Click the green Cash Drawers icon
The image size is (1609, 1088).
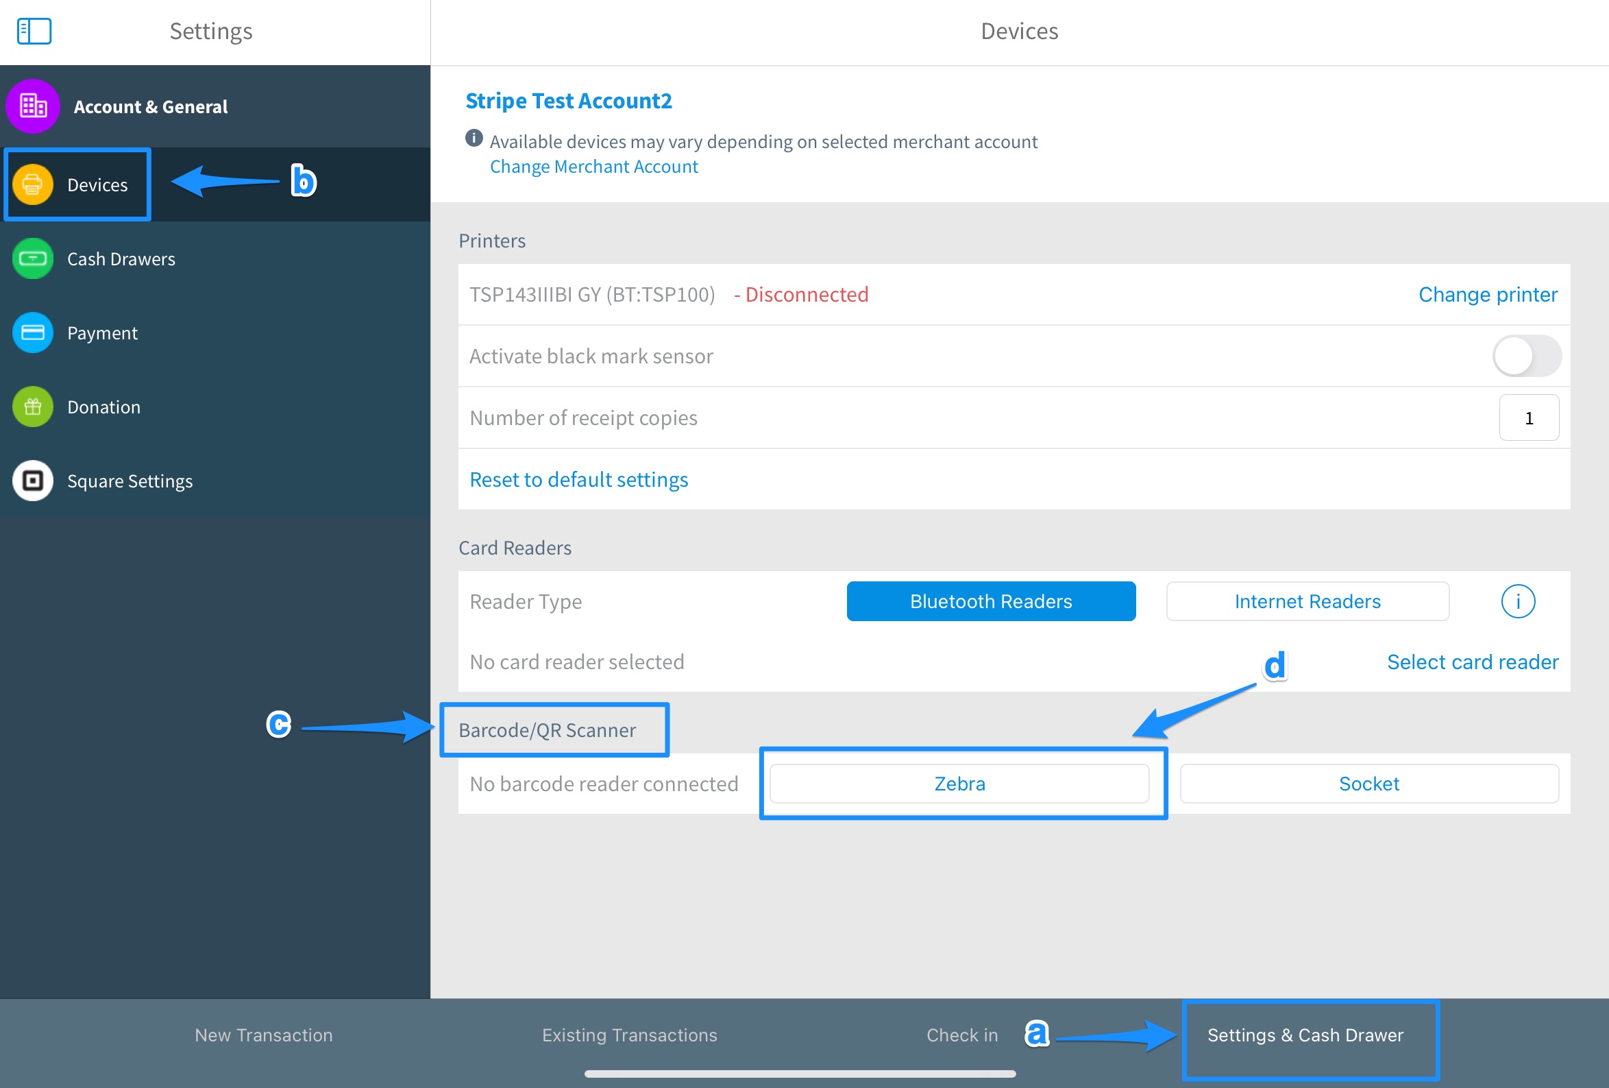(32, 258)
